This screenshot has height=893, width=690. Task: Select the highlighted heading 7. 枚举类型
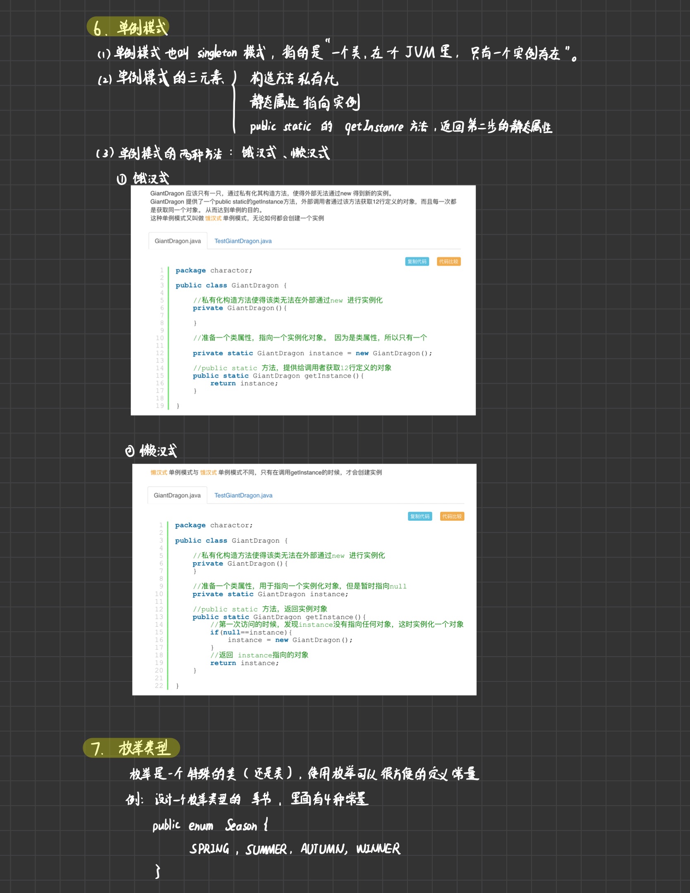132,748
